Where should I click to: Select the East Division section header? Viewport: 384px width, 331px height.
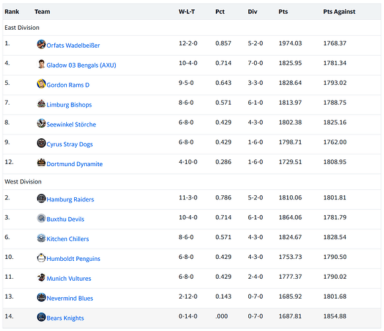coord(192,28)
